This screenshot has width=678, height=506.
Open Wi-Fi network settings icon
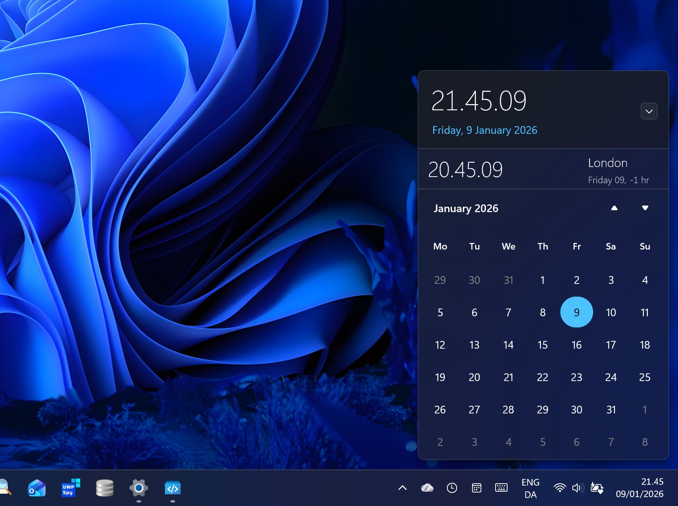point(560,488)
